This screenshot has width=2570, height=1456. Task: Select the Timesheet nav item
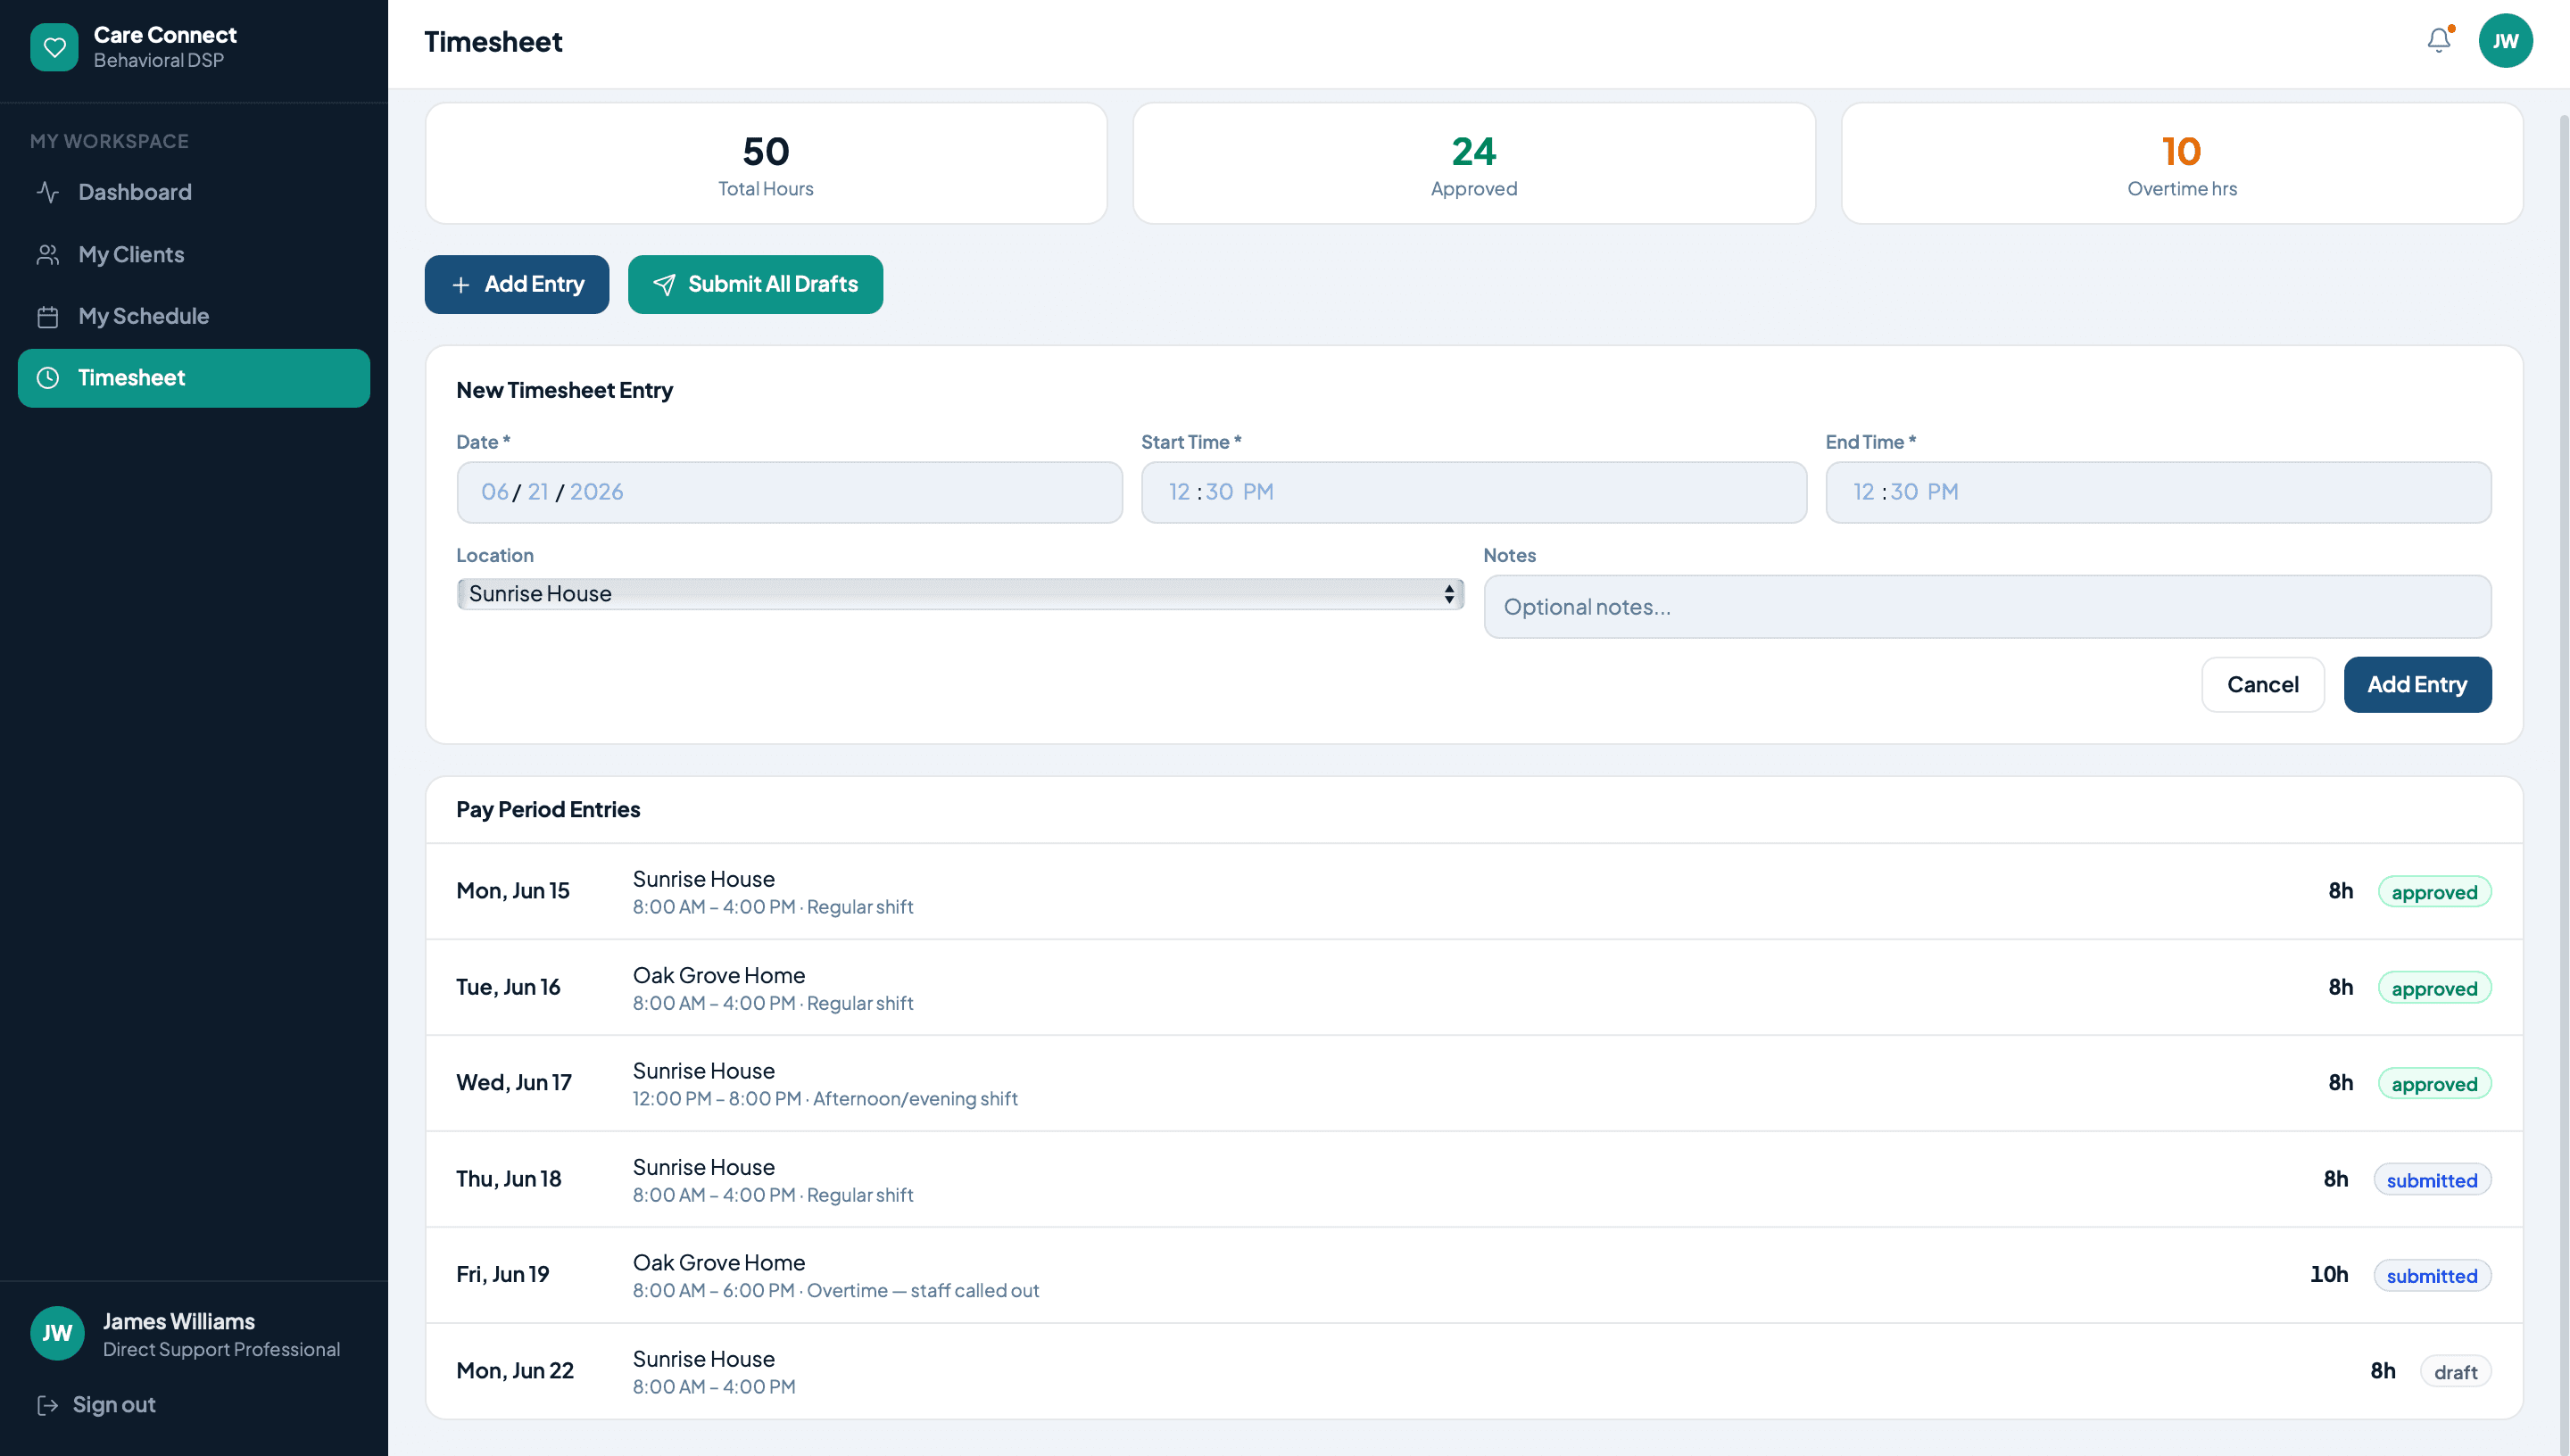(x=194, y=378)
